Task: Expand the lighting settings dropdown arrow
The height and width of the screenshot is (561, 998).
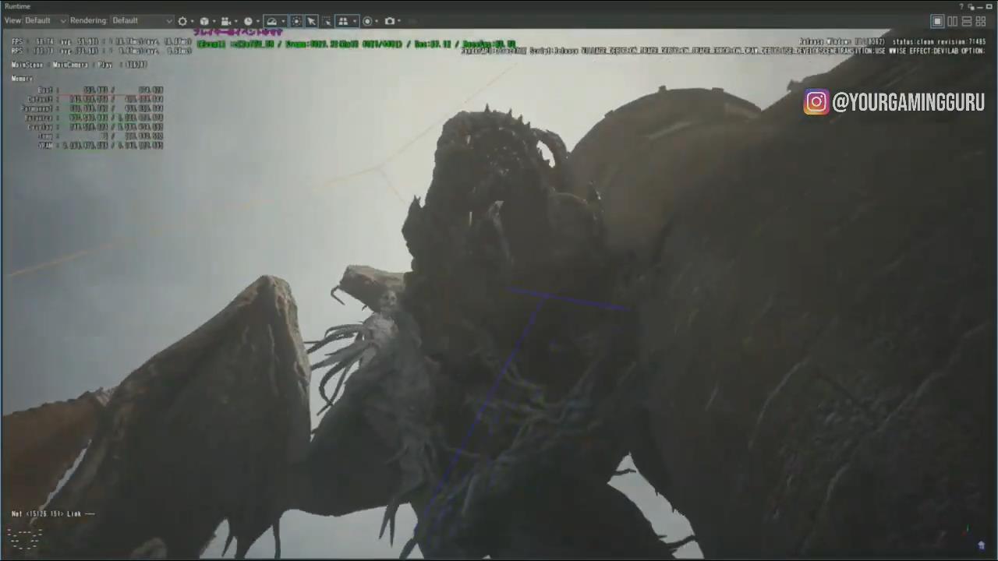Action: pyautogui.click(x=192, y=21)
